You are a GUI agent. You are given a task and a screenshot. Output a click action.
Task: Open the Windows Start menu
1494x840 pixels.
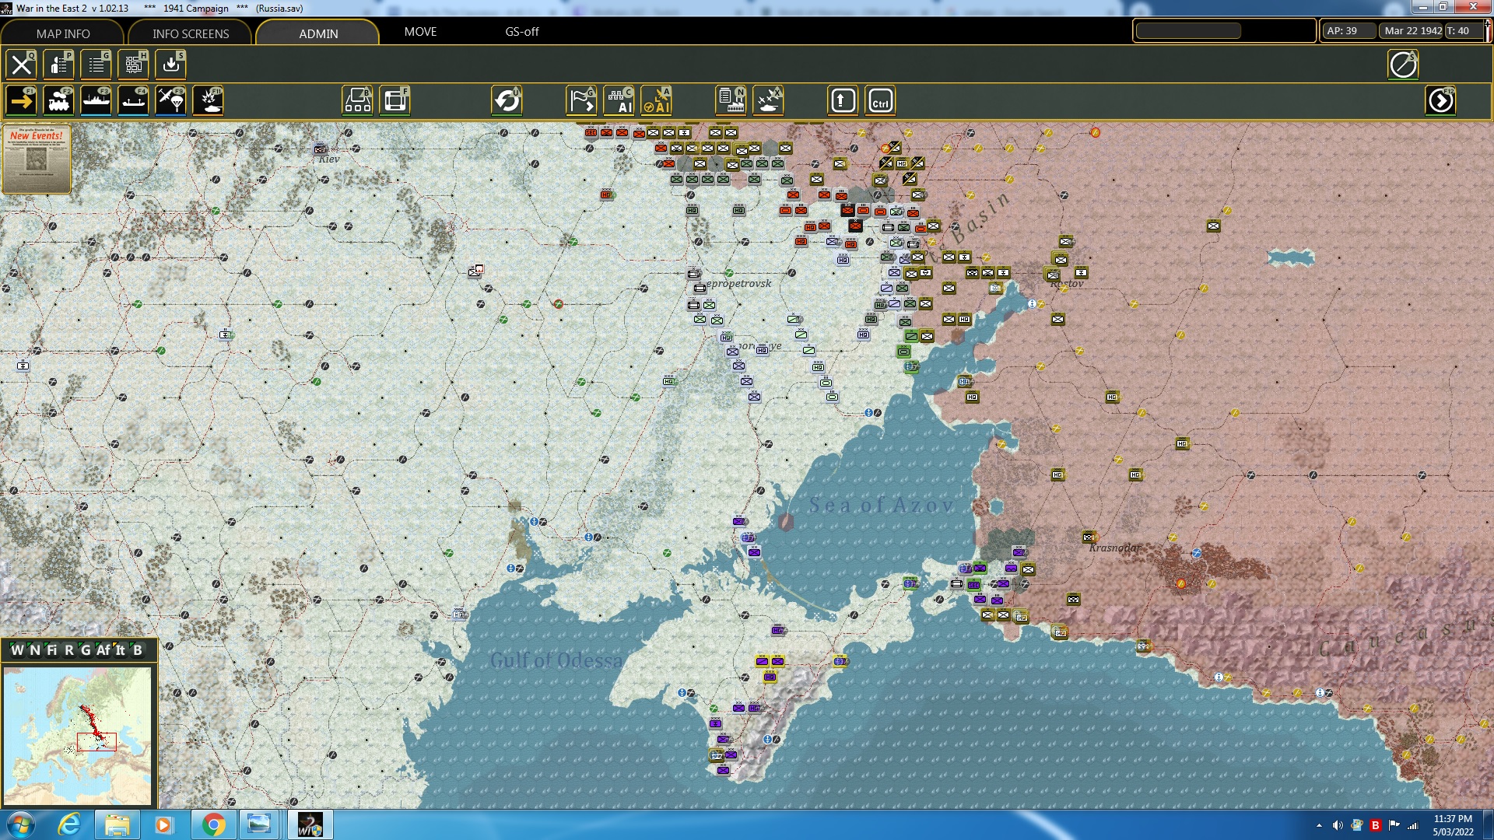point(20,824)
